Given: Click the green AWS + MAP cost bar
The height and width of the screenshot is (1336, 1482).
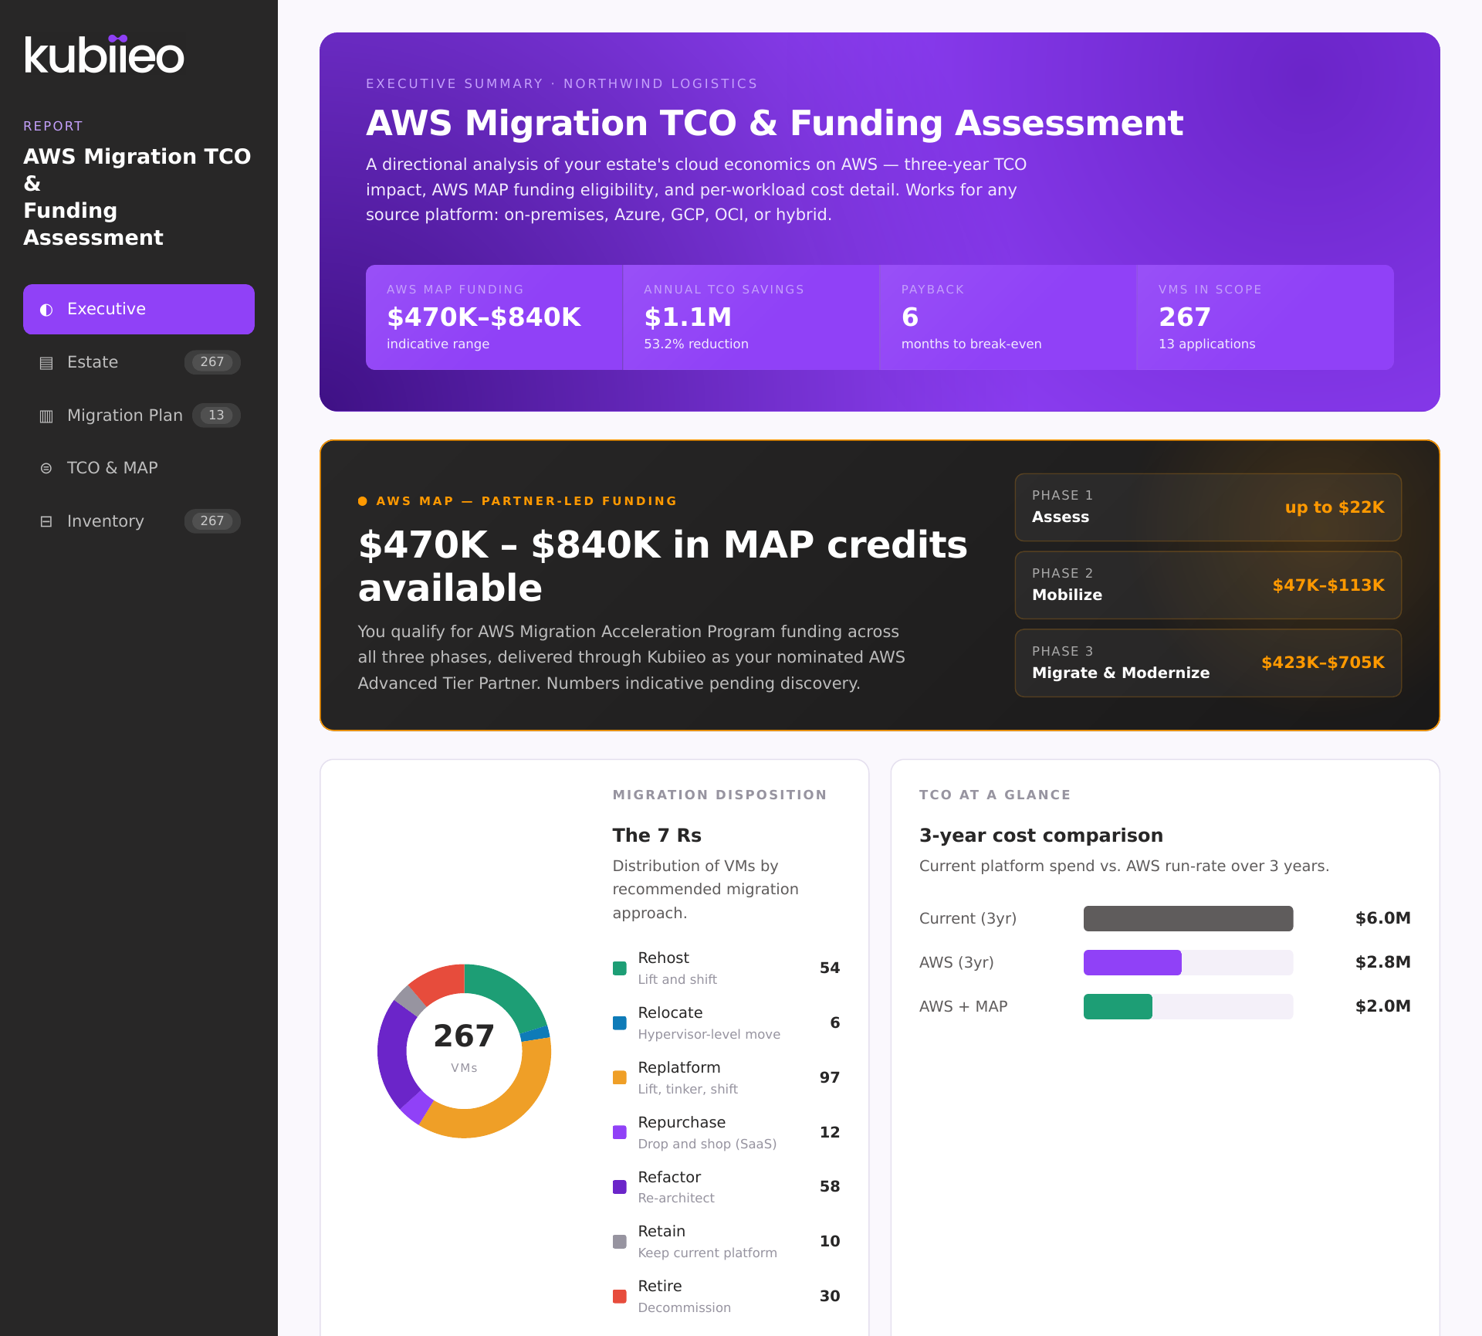Looking at the screenshot, I should (x=1118, y=1007).
